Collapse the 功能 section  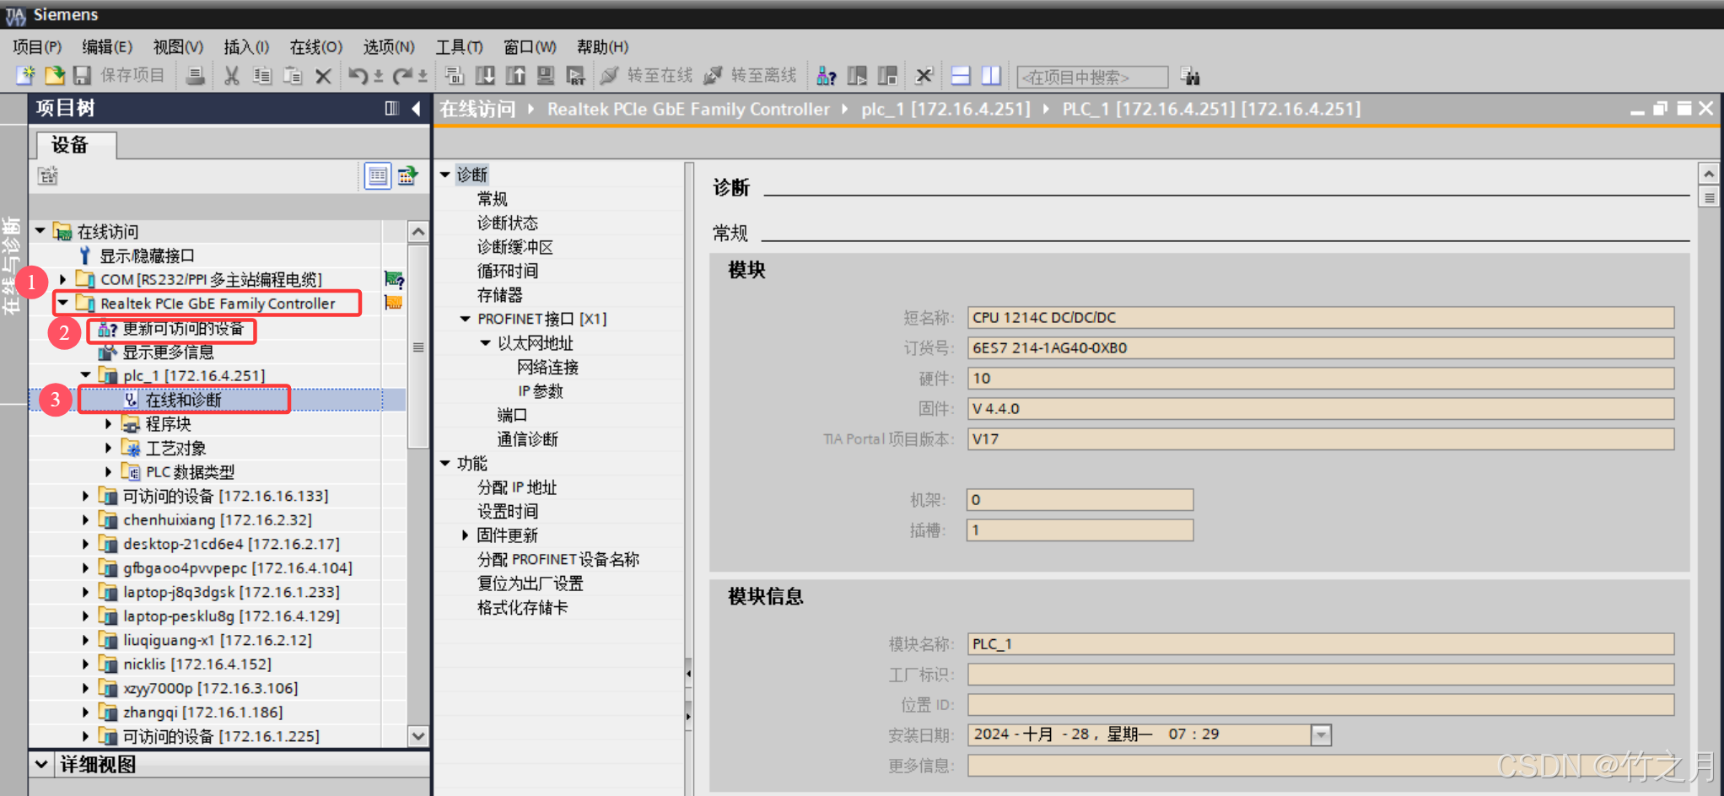(x=444, y=463)
